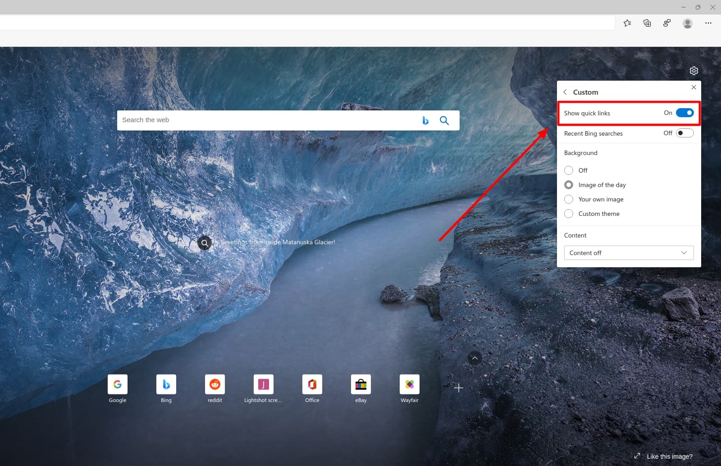This screenshot has width=721, height=466.
Task: Enable Recent Bing searches
Action: coord(684,133)
